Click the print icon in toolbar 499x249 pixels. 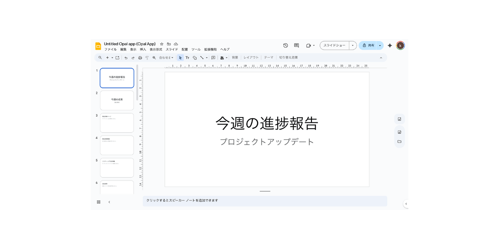(x=140, y=58)
